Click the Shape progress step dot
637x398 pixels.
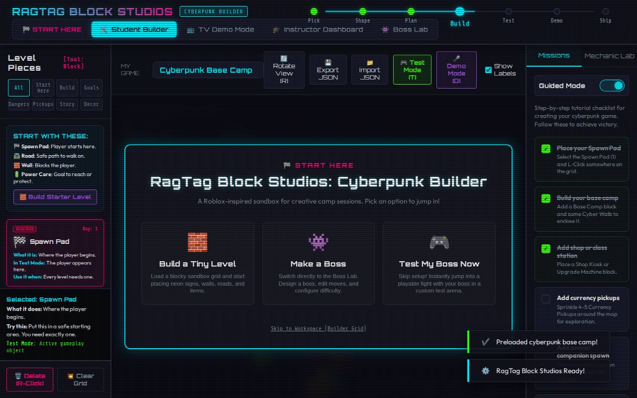[363, 11]
